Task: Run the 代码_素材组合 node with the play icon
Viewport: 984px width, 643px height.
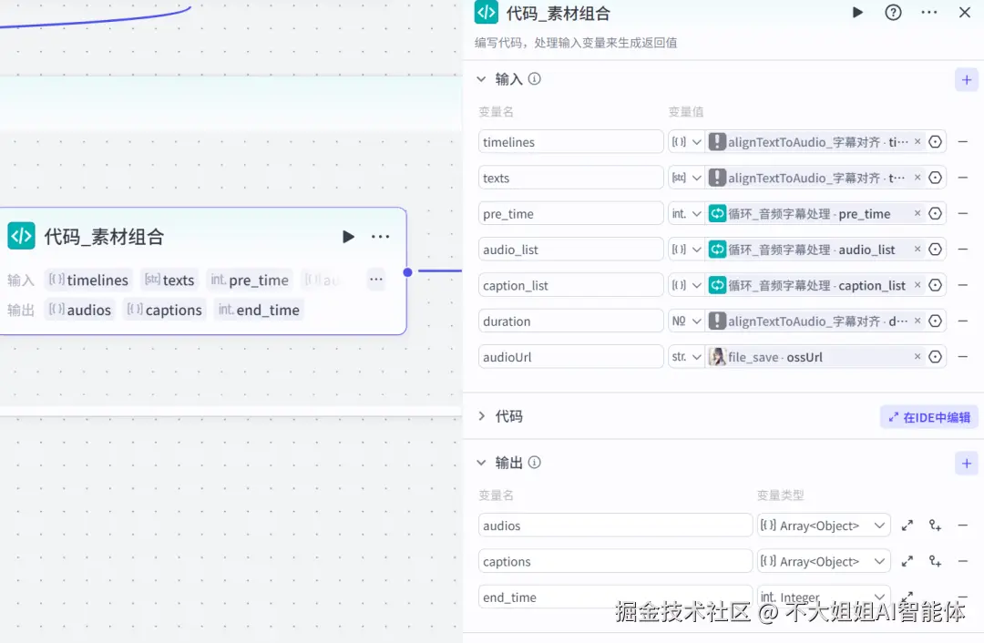Action: (856, 13)
